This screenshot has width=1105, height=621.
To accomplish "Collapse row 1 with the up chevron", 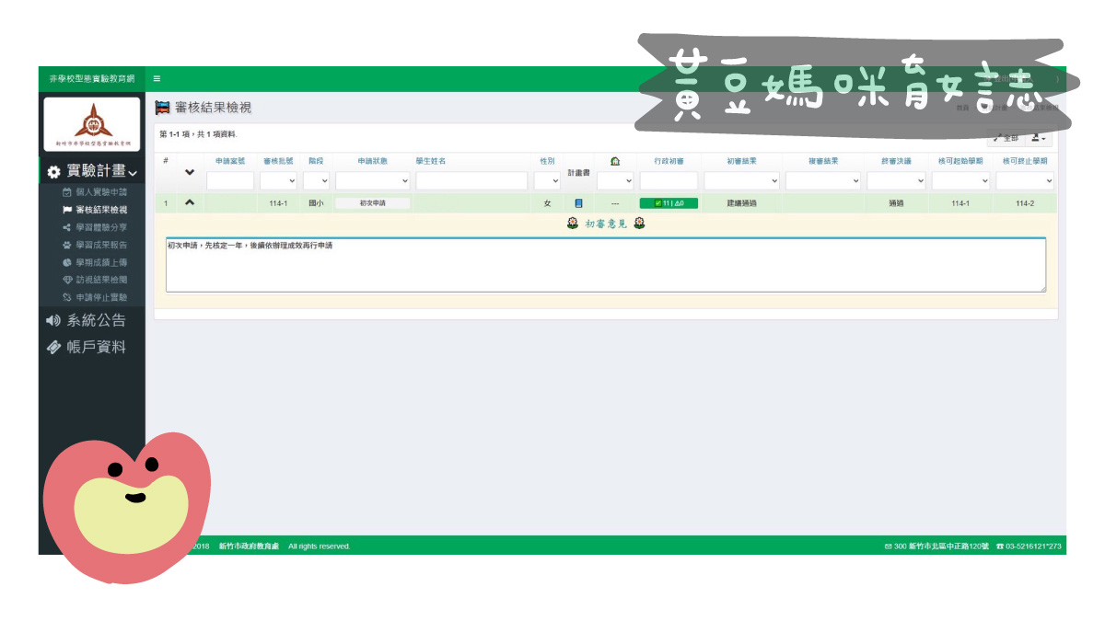I will [190, 202].
